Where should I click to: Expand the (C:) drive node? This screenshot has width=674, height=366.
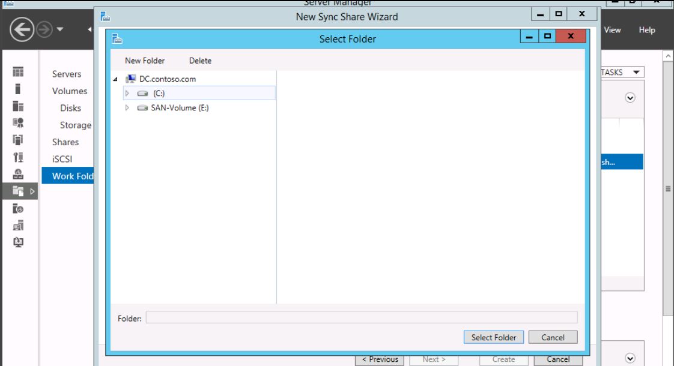127,93
